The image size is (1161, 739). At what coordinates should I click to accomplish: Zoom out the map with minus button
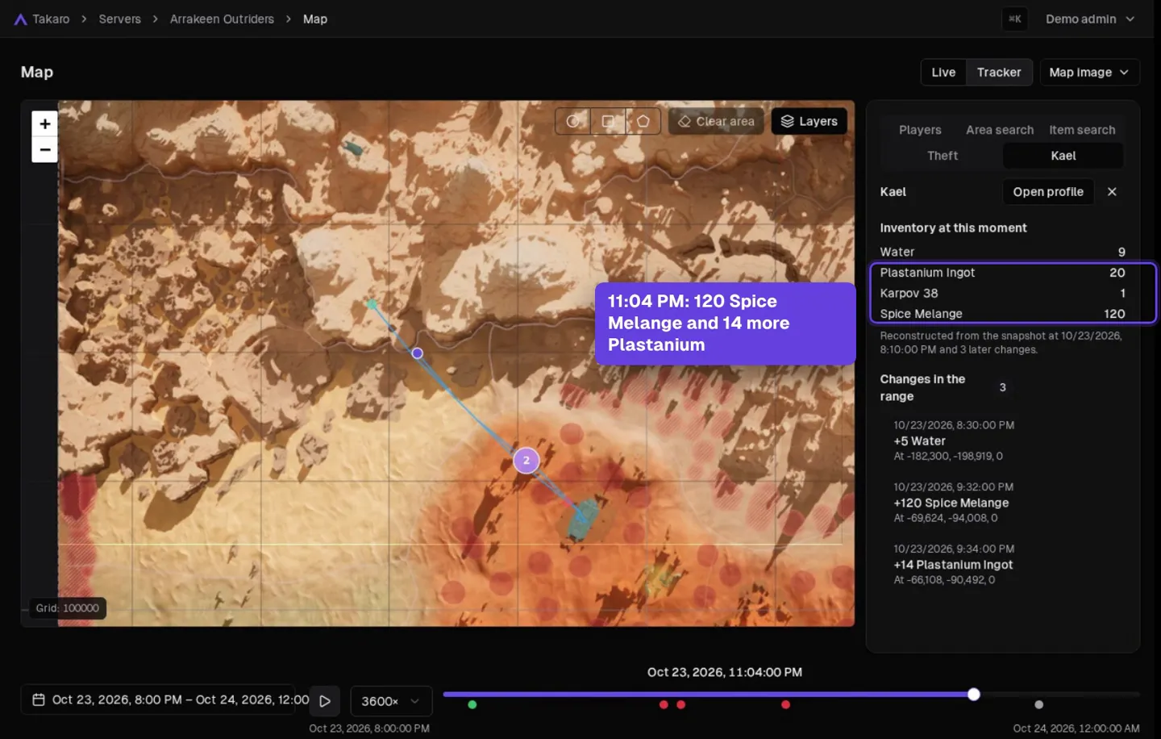pos(45,150)
